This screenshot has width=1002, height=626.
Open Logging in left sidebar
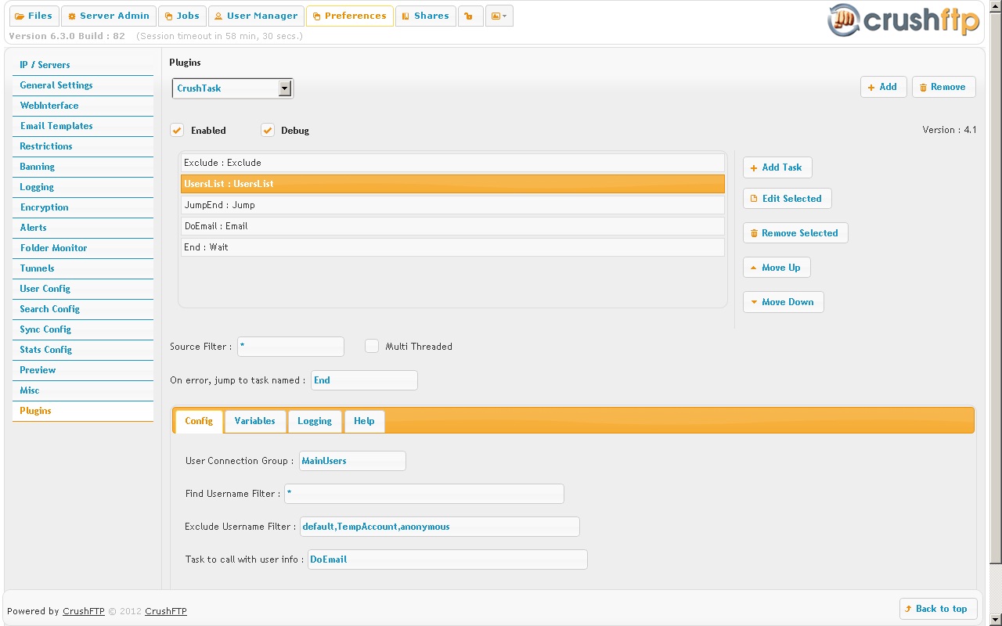click(x=83, y=187)
